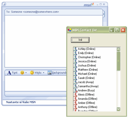Screen dimensions: 128x119
Task: Select Sarah (Online) entry
Action: click(86, 78)
